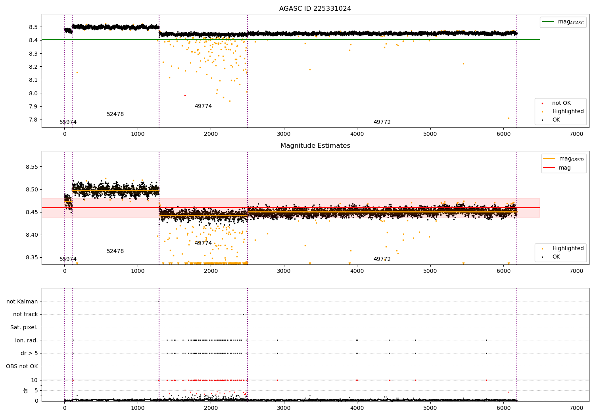Select the Sat. pixel. axis label
This screenshot has width=595, height=417.
coord(24,327)
